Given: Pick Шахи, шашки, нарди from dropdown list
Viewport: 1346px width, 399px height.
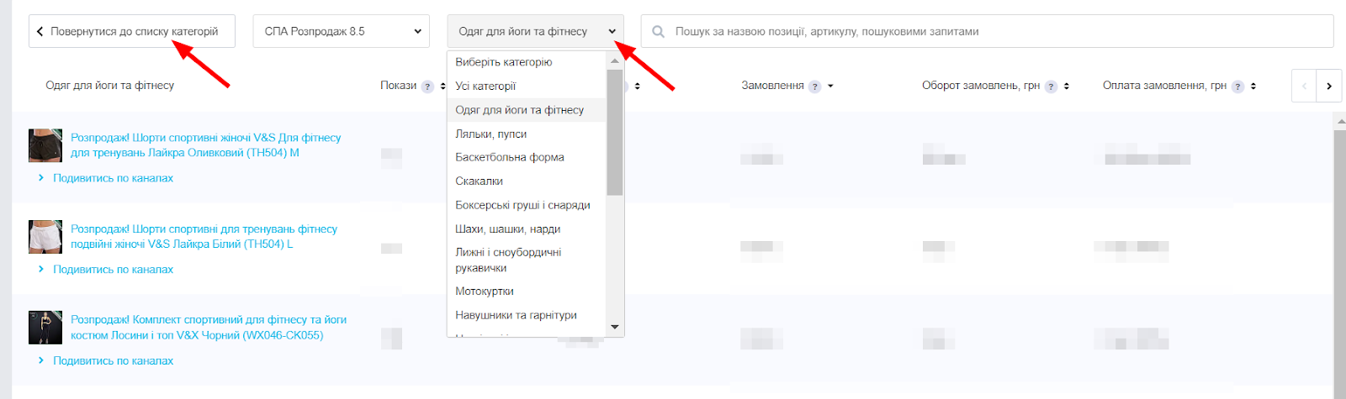Looking at the screenshot, I should (507, 228).
